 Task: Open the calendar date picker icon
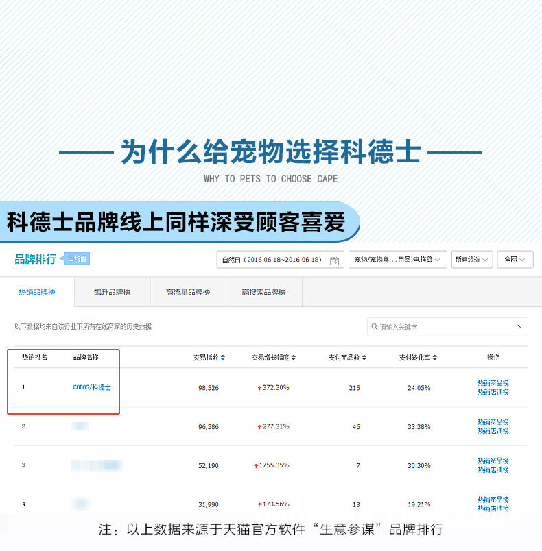(x=334, y=260)
